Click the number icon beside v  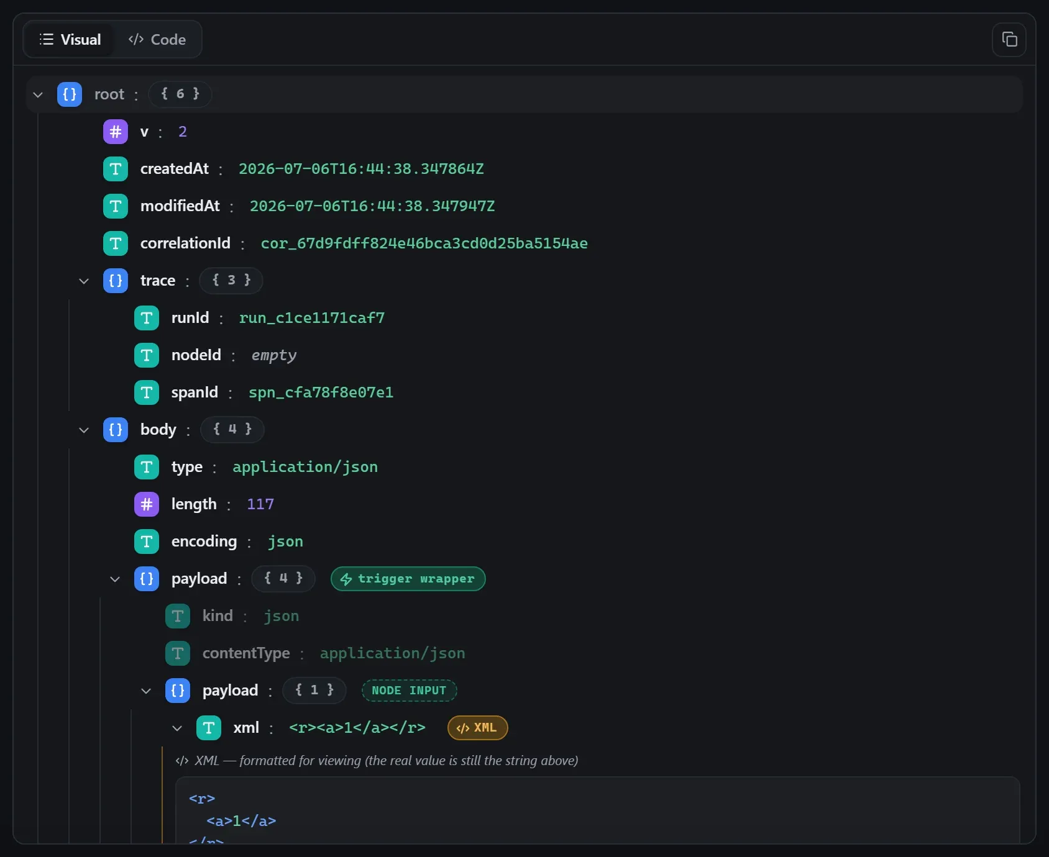pyautogui.click(x=116, y=132)
